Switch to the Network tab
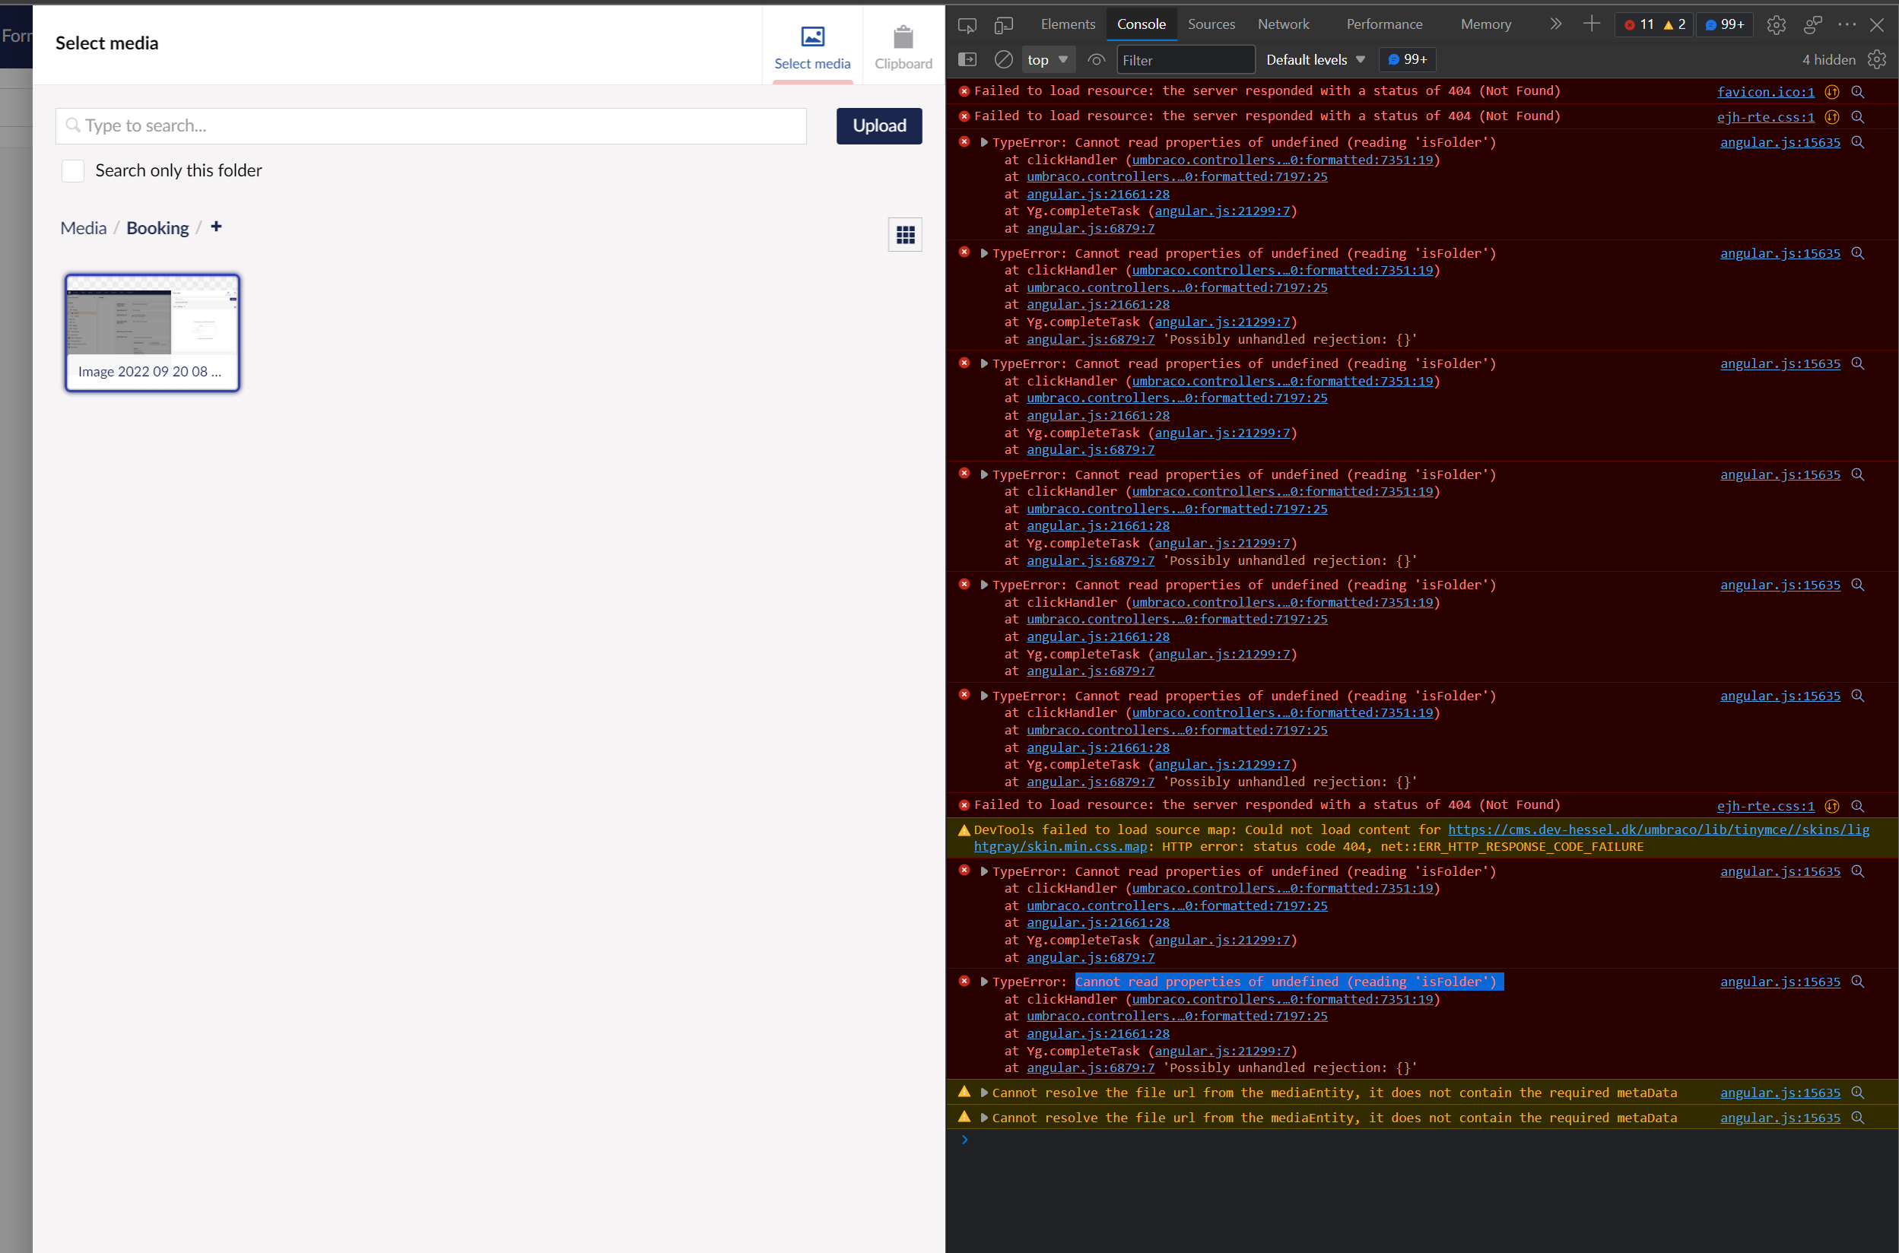The height and width of the screenshot is (1253, 1899). 1283,24
